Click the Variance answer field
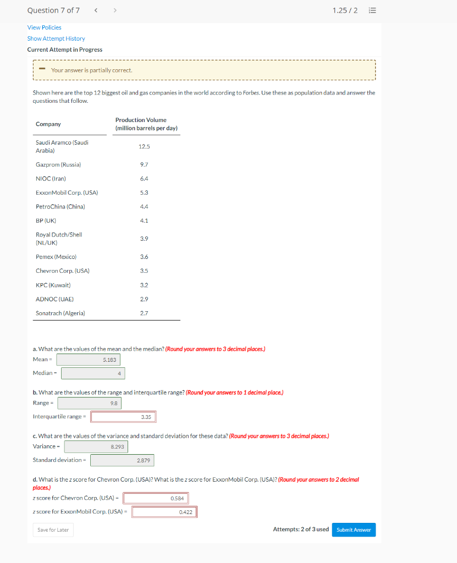Screen dimensions: 457x563 pos(96,446)
